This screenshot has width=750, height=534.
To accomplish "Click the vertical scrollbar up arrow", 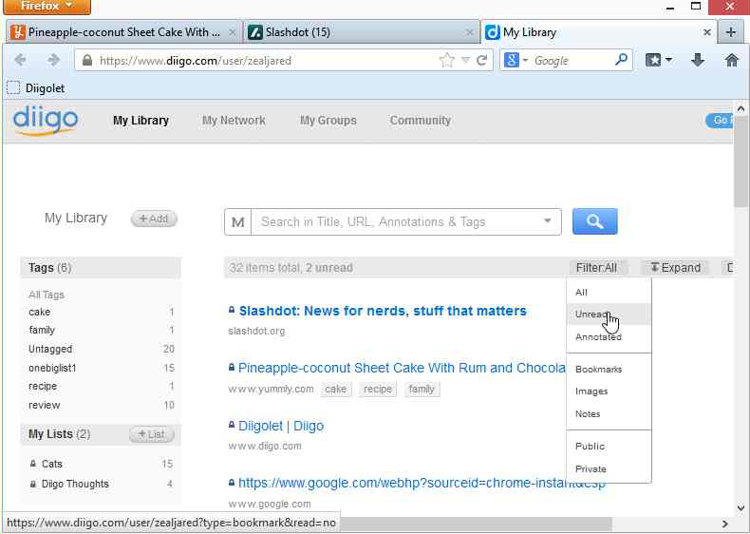I will 741,108.
